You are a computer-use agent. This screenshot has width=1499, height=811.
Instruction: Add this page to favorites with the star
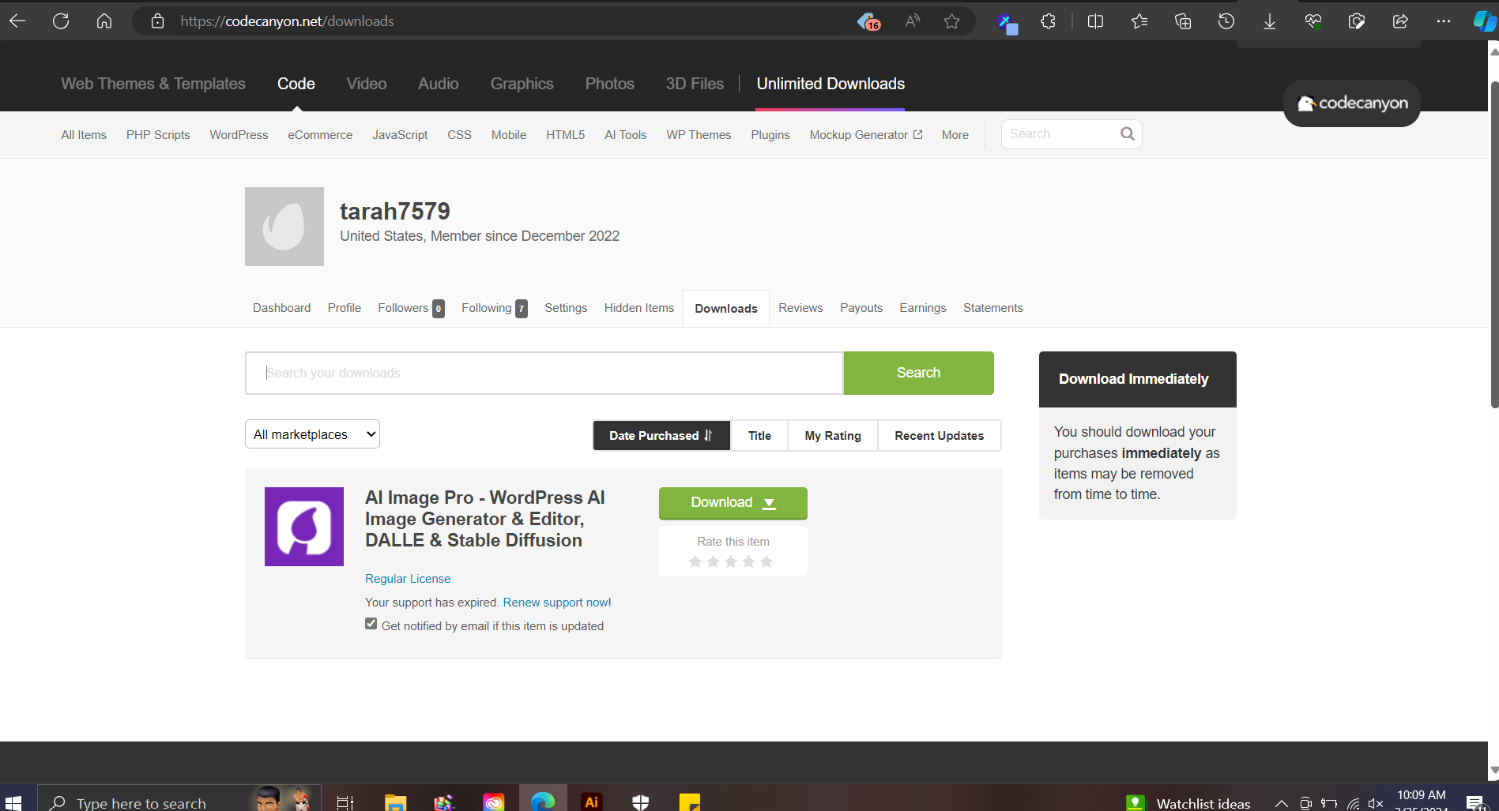click(x=952, y=21)
